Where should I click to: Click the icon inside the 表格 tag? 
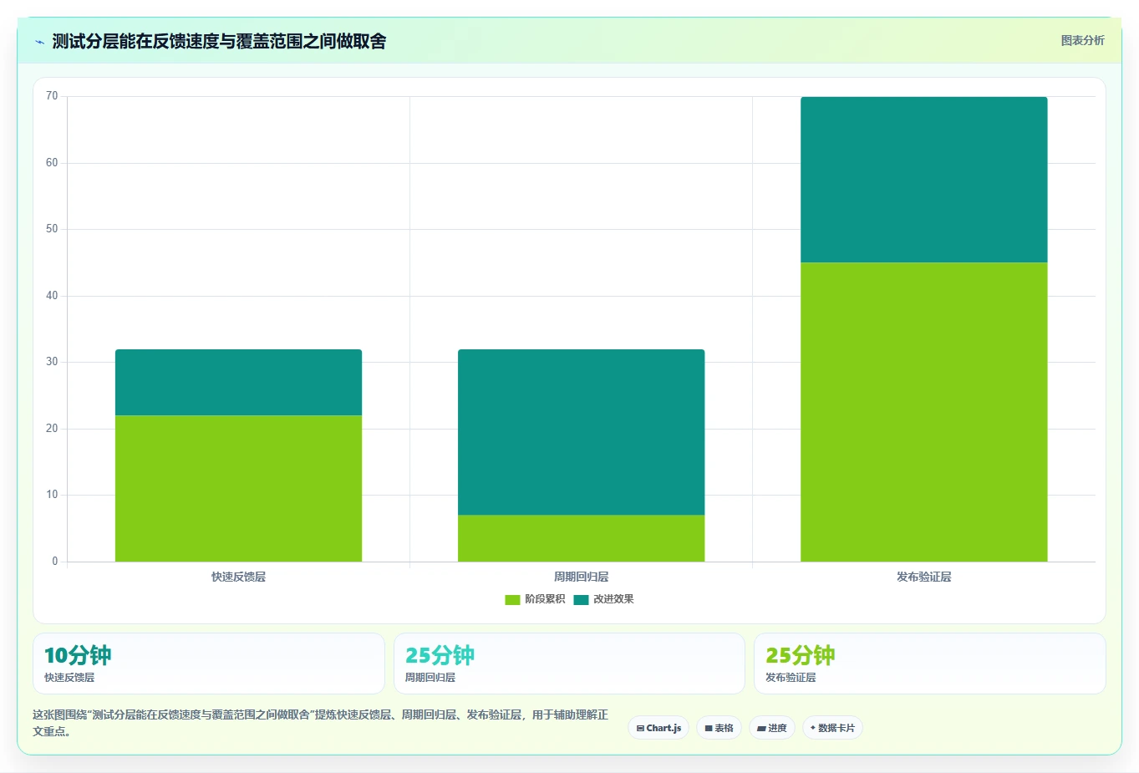pyautogui.click(x=709, y=729)
